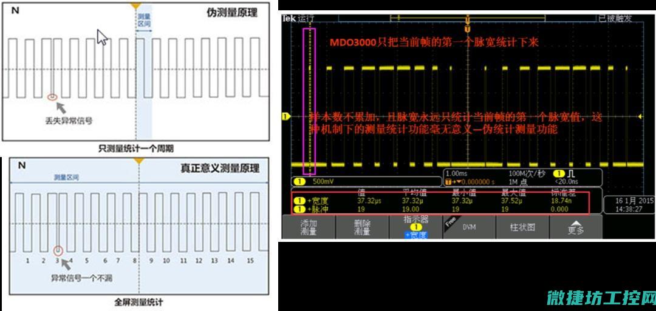
Task: Expand the 更多 menu with up arrow
Action: [x=576, y=227]
